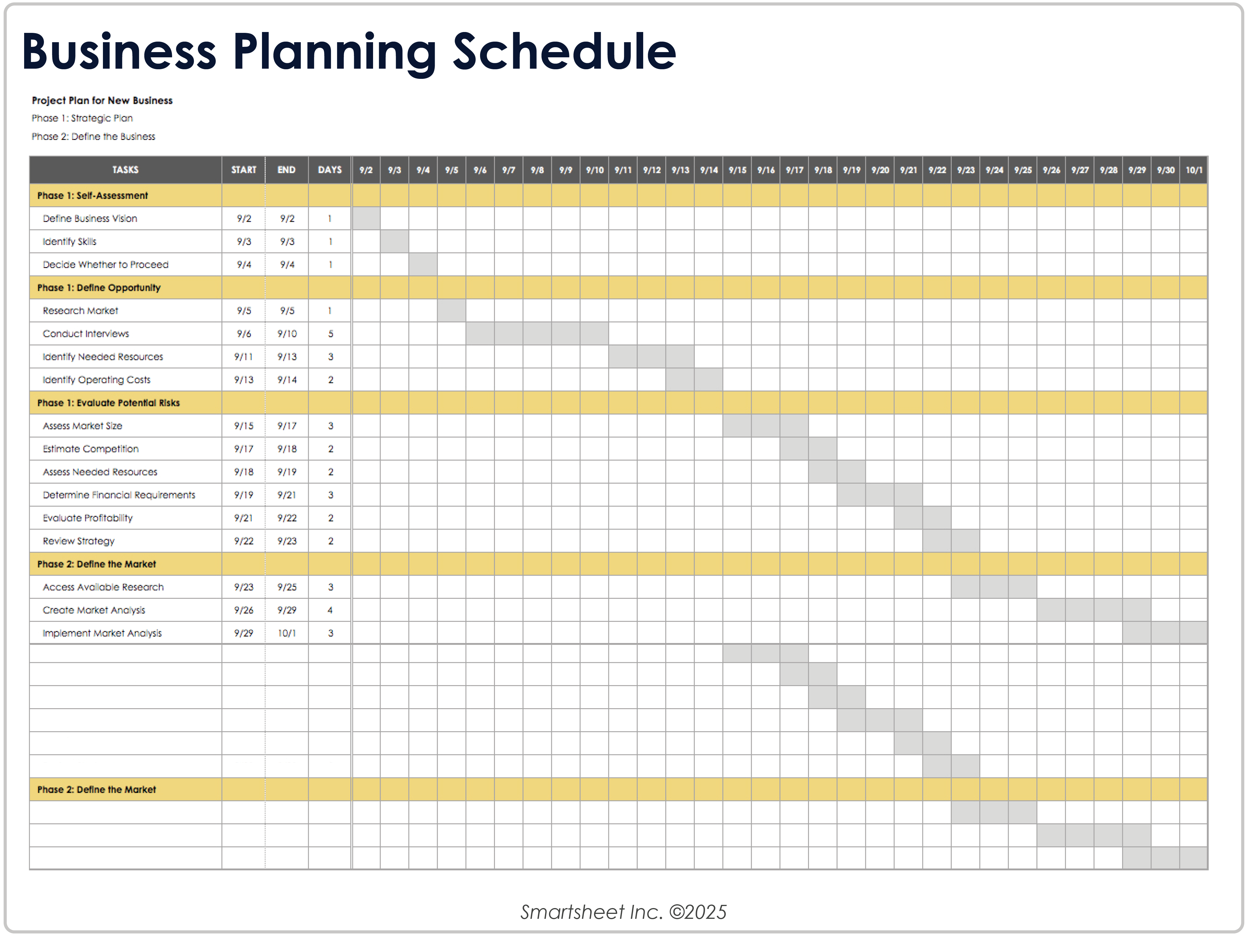Select the 9/15 date column header
The image size is (1248, 936).
[x=737, y=170]
